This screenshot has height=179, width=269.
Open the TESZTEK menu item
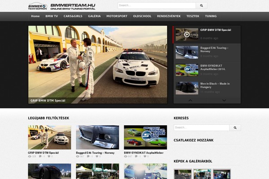tap(193, 16)
